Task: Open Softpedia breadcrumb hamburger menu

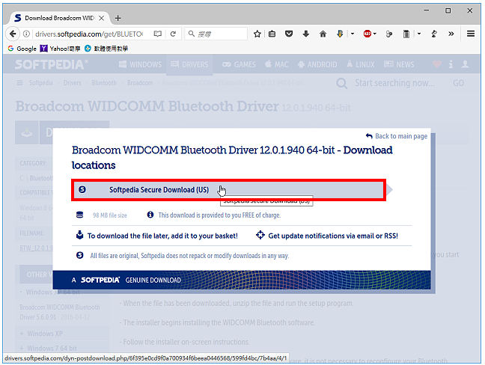Action: 19,83
